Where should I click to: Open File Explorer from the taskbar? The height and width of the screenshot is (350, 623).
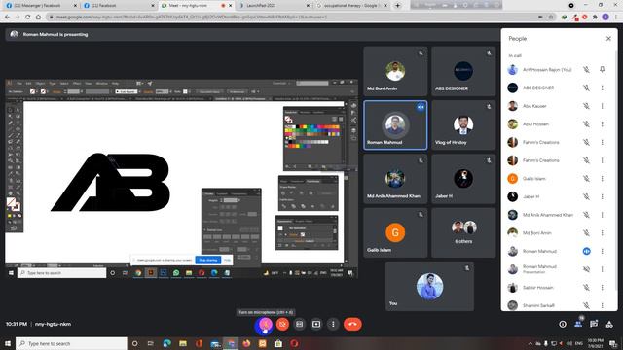click(x=183, y=343)
